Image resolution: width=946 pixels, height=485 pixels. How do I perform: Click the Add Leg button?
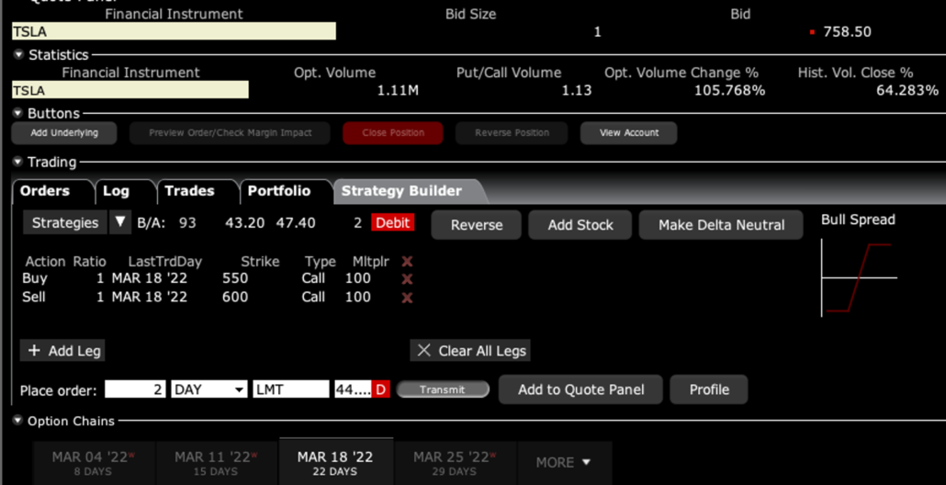coord(63,351)
